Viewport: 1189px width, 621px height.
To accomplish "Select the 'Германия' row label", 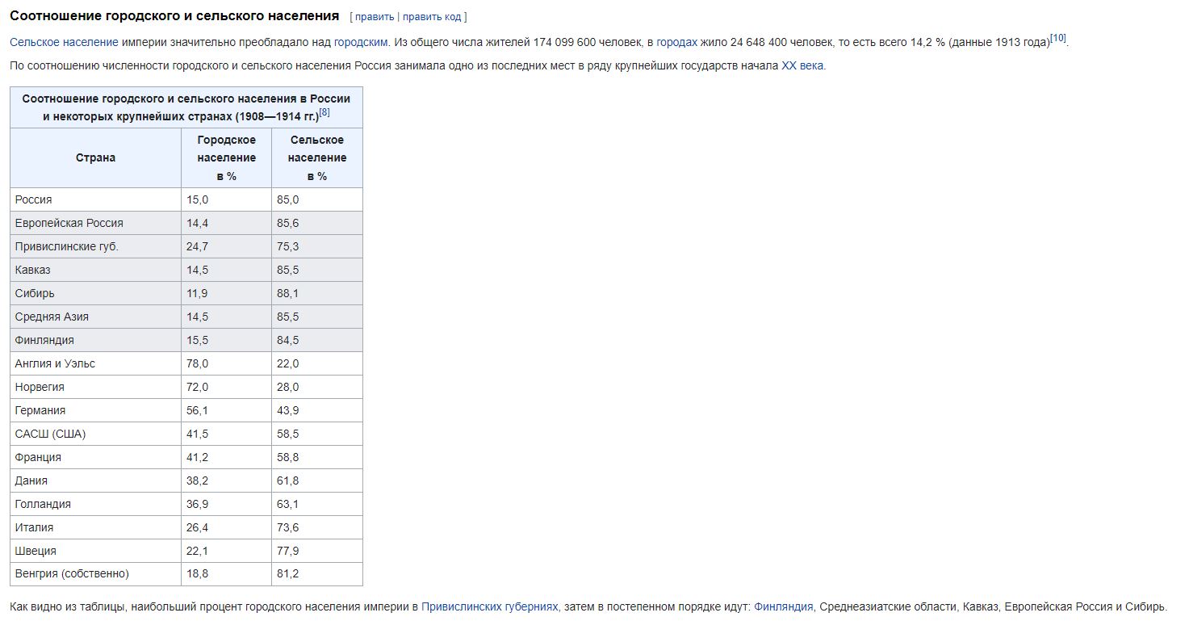I will pyautogui.click(x=40, y=410).
